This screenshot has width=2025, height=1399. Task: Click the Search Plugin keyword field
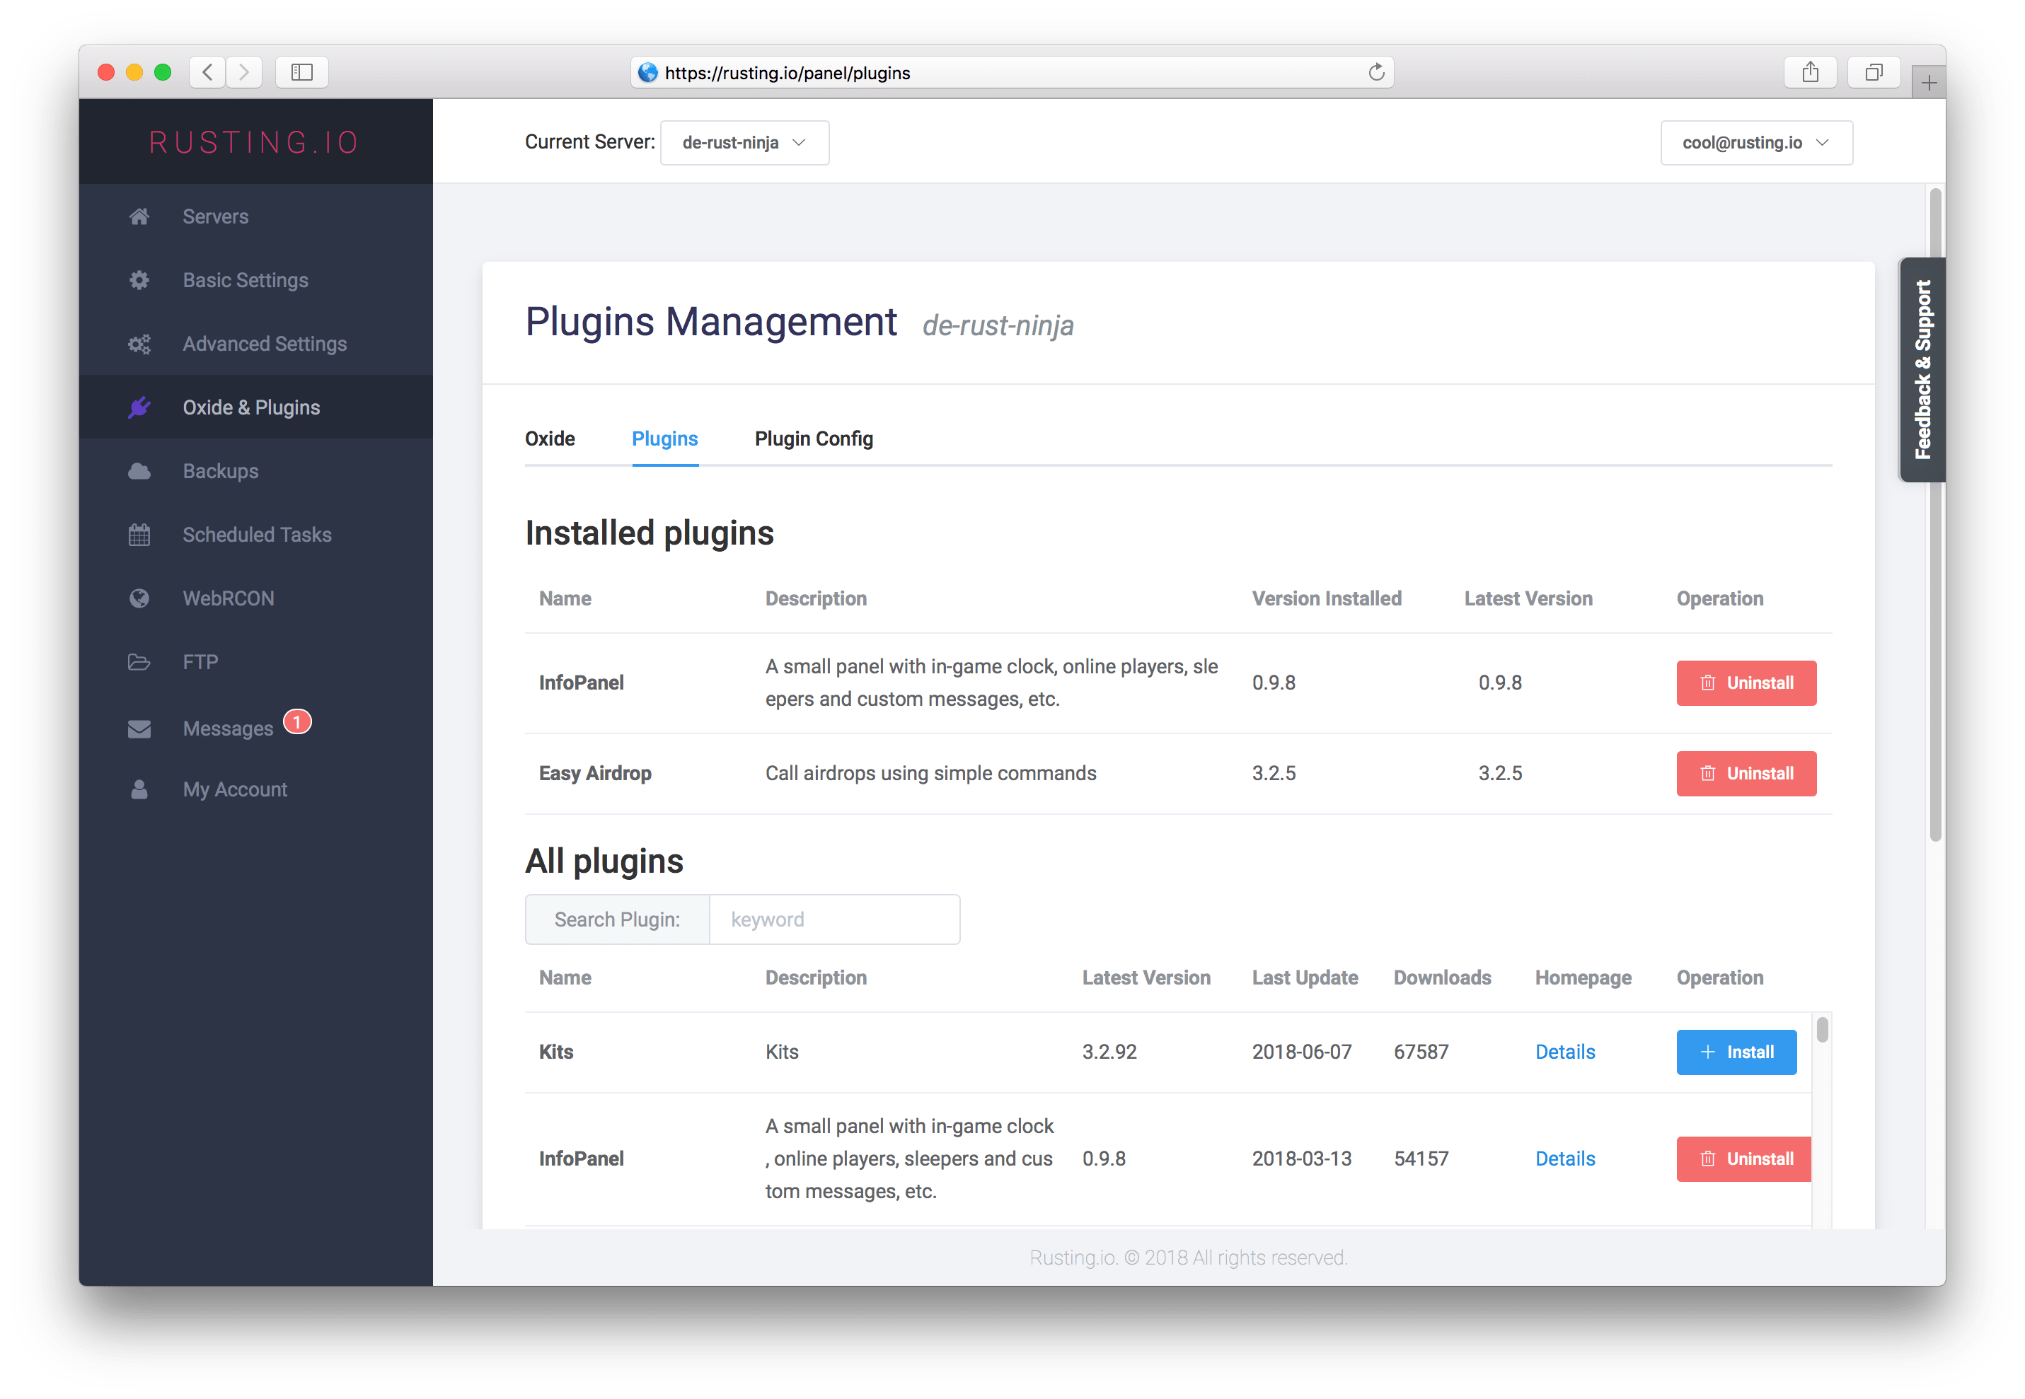click(833, 920)
